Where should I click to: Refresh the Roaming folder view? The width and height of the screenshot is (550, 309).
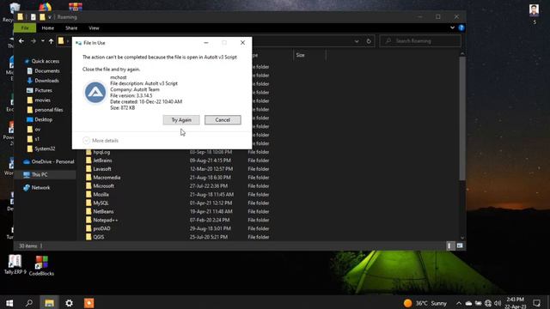pos(369,41)
